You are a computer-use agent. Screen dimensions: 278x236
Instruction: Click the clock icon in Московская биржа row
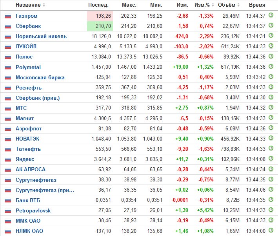coord(271,77)
